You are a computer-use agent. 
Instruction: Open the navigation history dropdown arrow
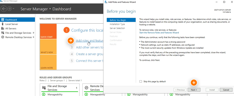coord(13,9)
